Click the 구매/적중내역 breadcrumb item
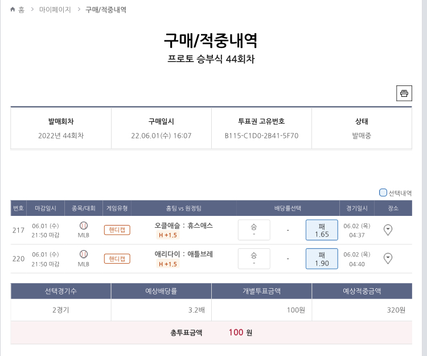This screenshot has width=427, height=356. (106, 10)
